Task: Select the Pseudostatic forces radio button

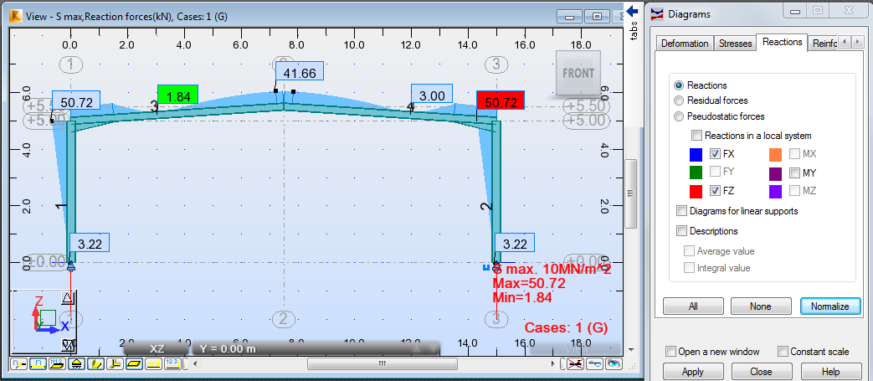Action: tap(678, 116)
